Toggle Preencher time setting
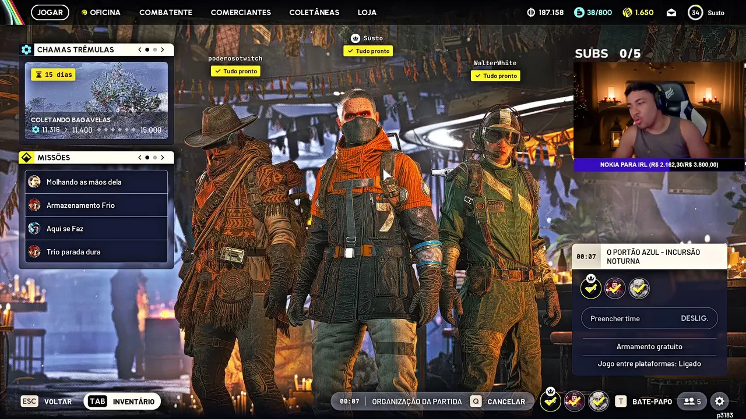Viewport: 746px width, 419px height. pyautogui.click(x=649, y=318)
